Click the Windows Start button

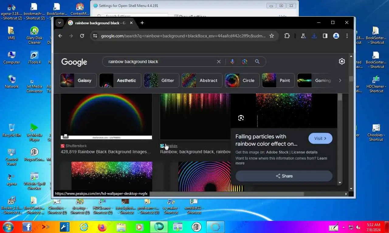(x=8, y=227)
